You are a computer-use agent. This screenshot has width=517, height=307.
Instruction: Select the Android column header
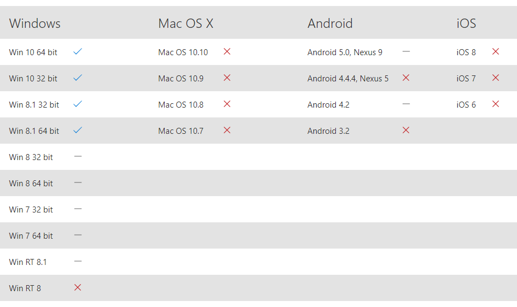tap(330, 23)
